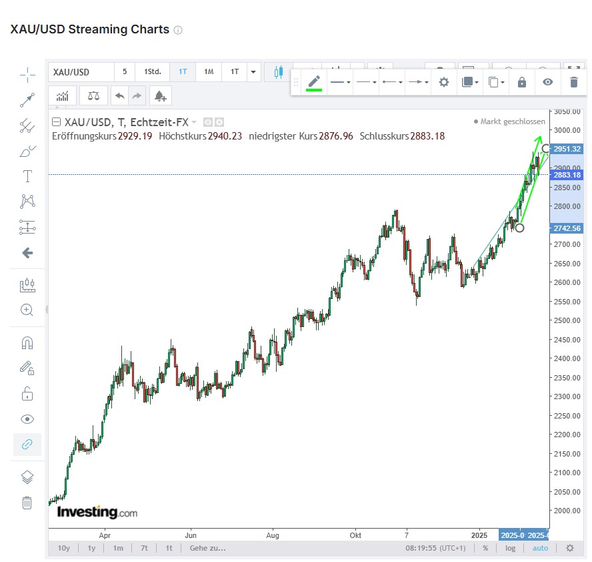The width and height of the screenshot is (592, 562).
Task: Change the line color with pencil icon
Action: click(x=314, y=82)
